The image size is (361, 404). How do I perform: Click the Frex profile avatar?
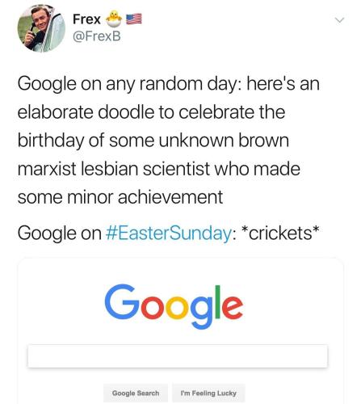click(41, 28)
